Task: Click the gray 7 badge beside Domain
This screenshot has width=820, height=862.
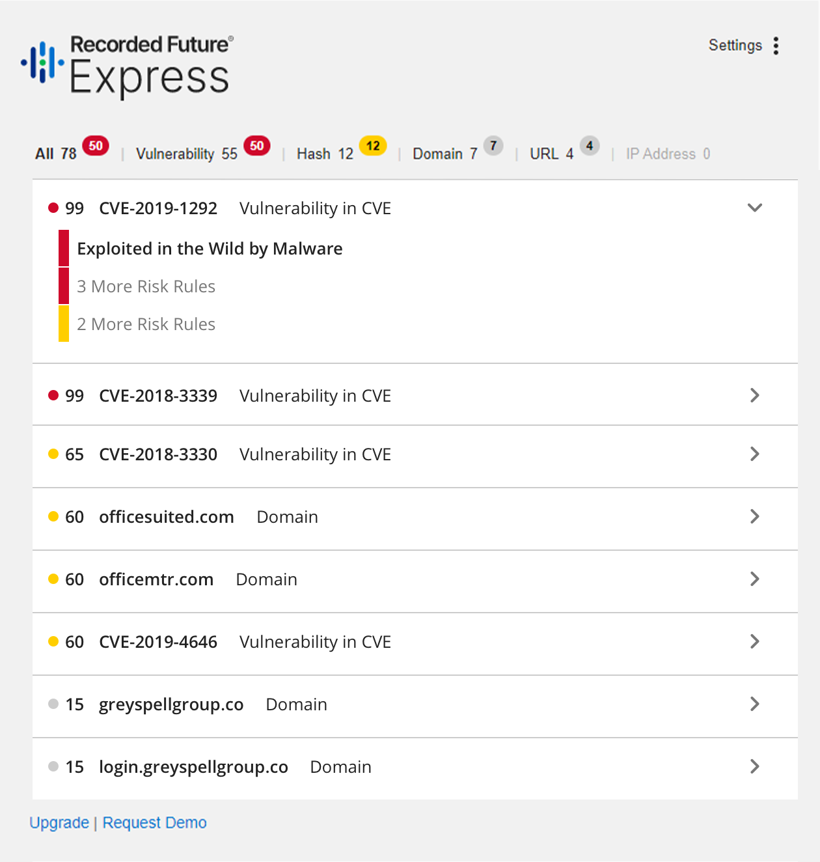Action: coord(493,145)
